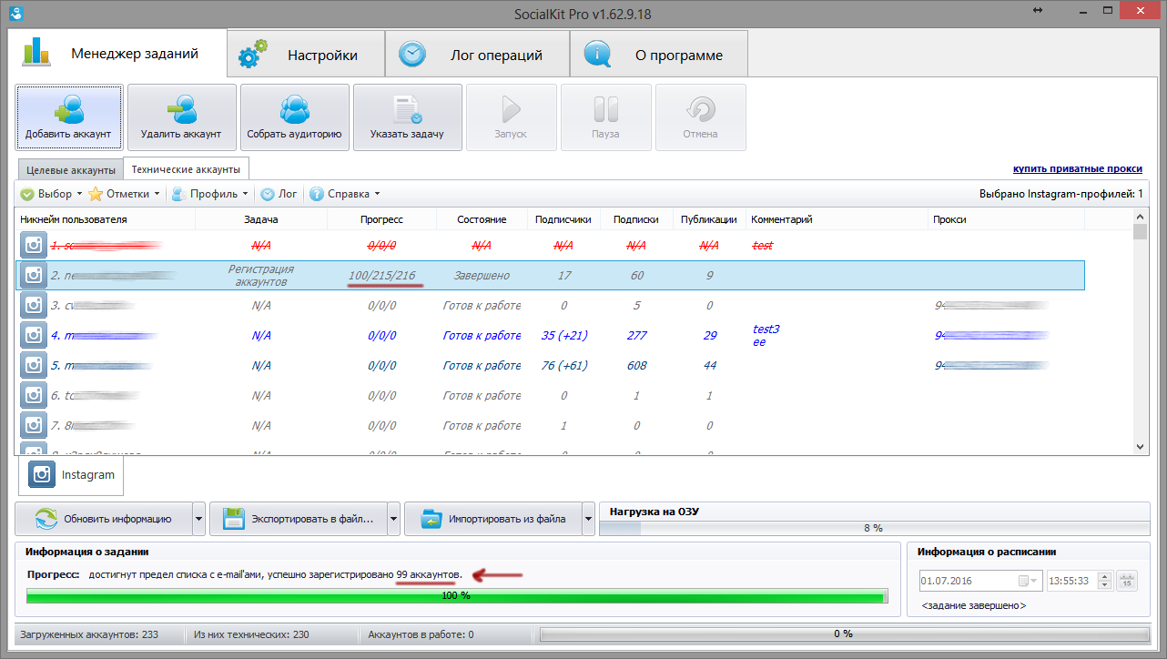
Task: Click Instagram icon of account row 3
Action: [x=34, y=305]
